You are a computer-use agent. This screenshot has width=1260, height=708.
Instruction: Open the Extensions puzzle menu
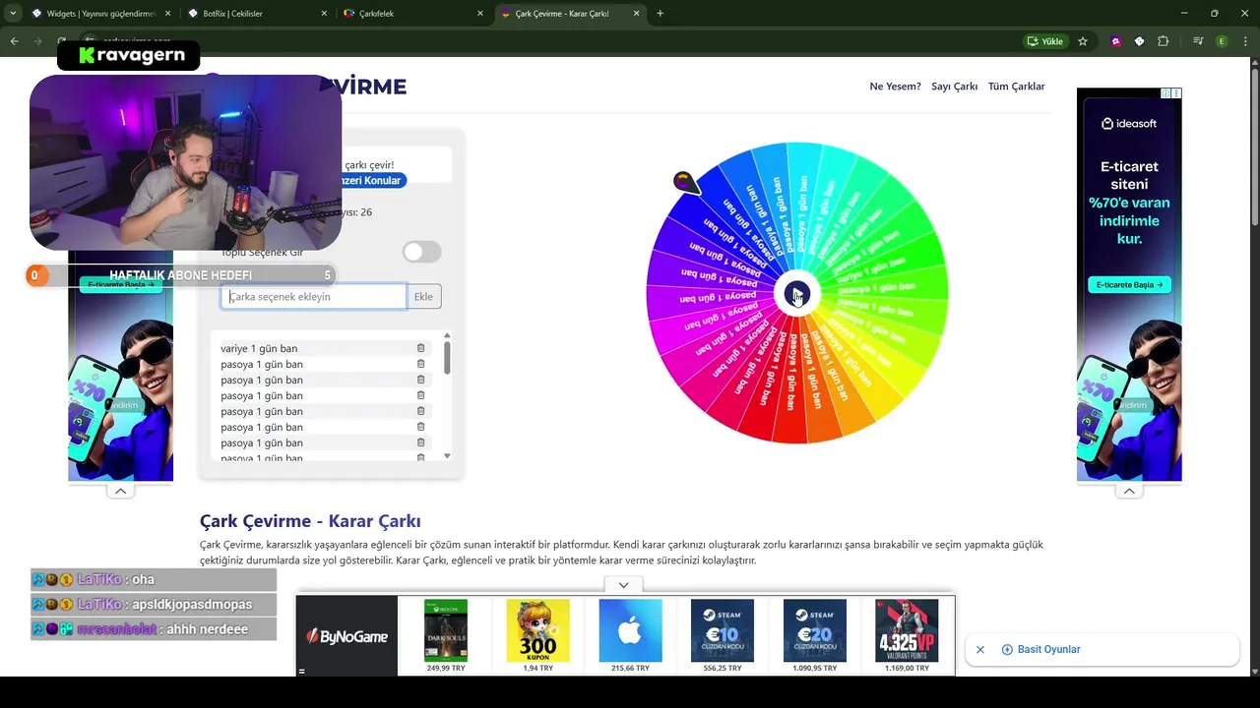point(1163,41)
